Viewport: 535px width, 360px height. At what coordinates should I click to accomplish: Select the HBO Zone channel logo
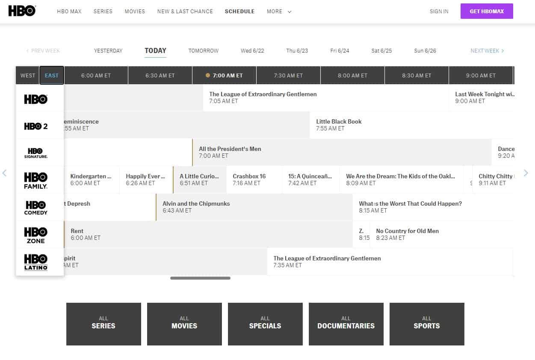point(36,235)
